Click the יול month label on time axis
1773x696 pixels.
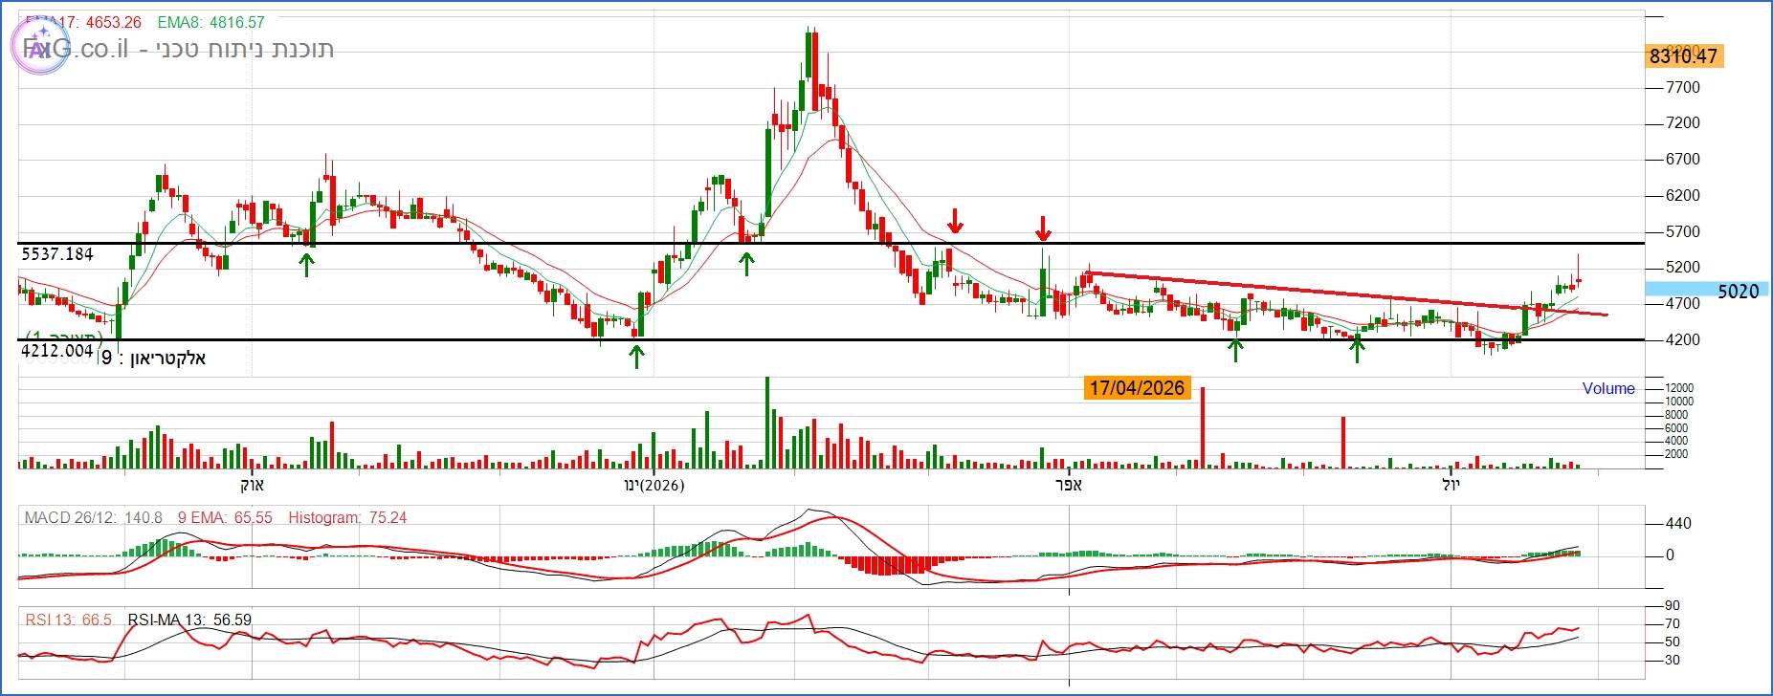tap(1452, 484)
